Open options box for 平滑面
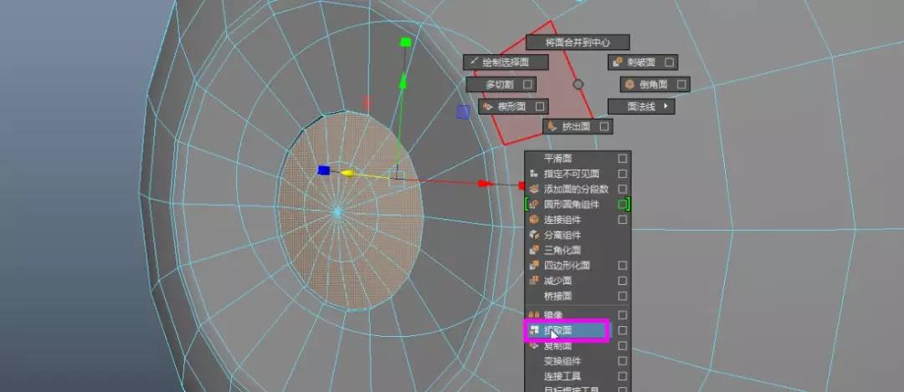This screenshot has width=904, height=392. pos(622,158)
